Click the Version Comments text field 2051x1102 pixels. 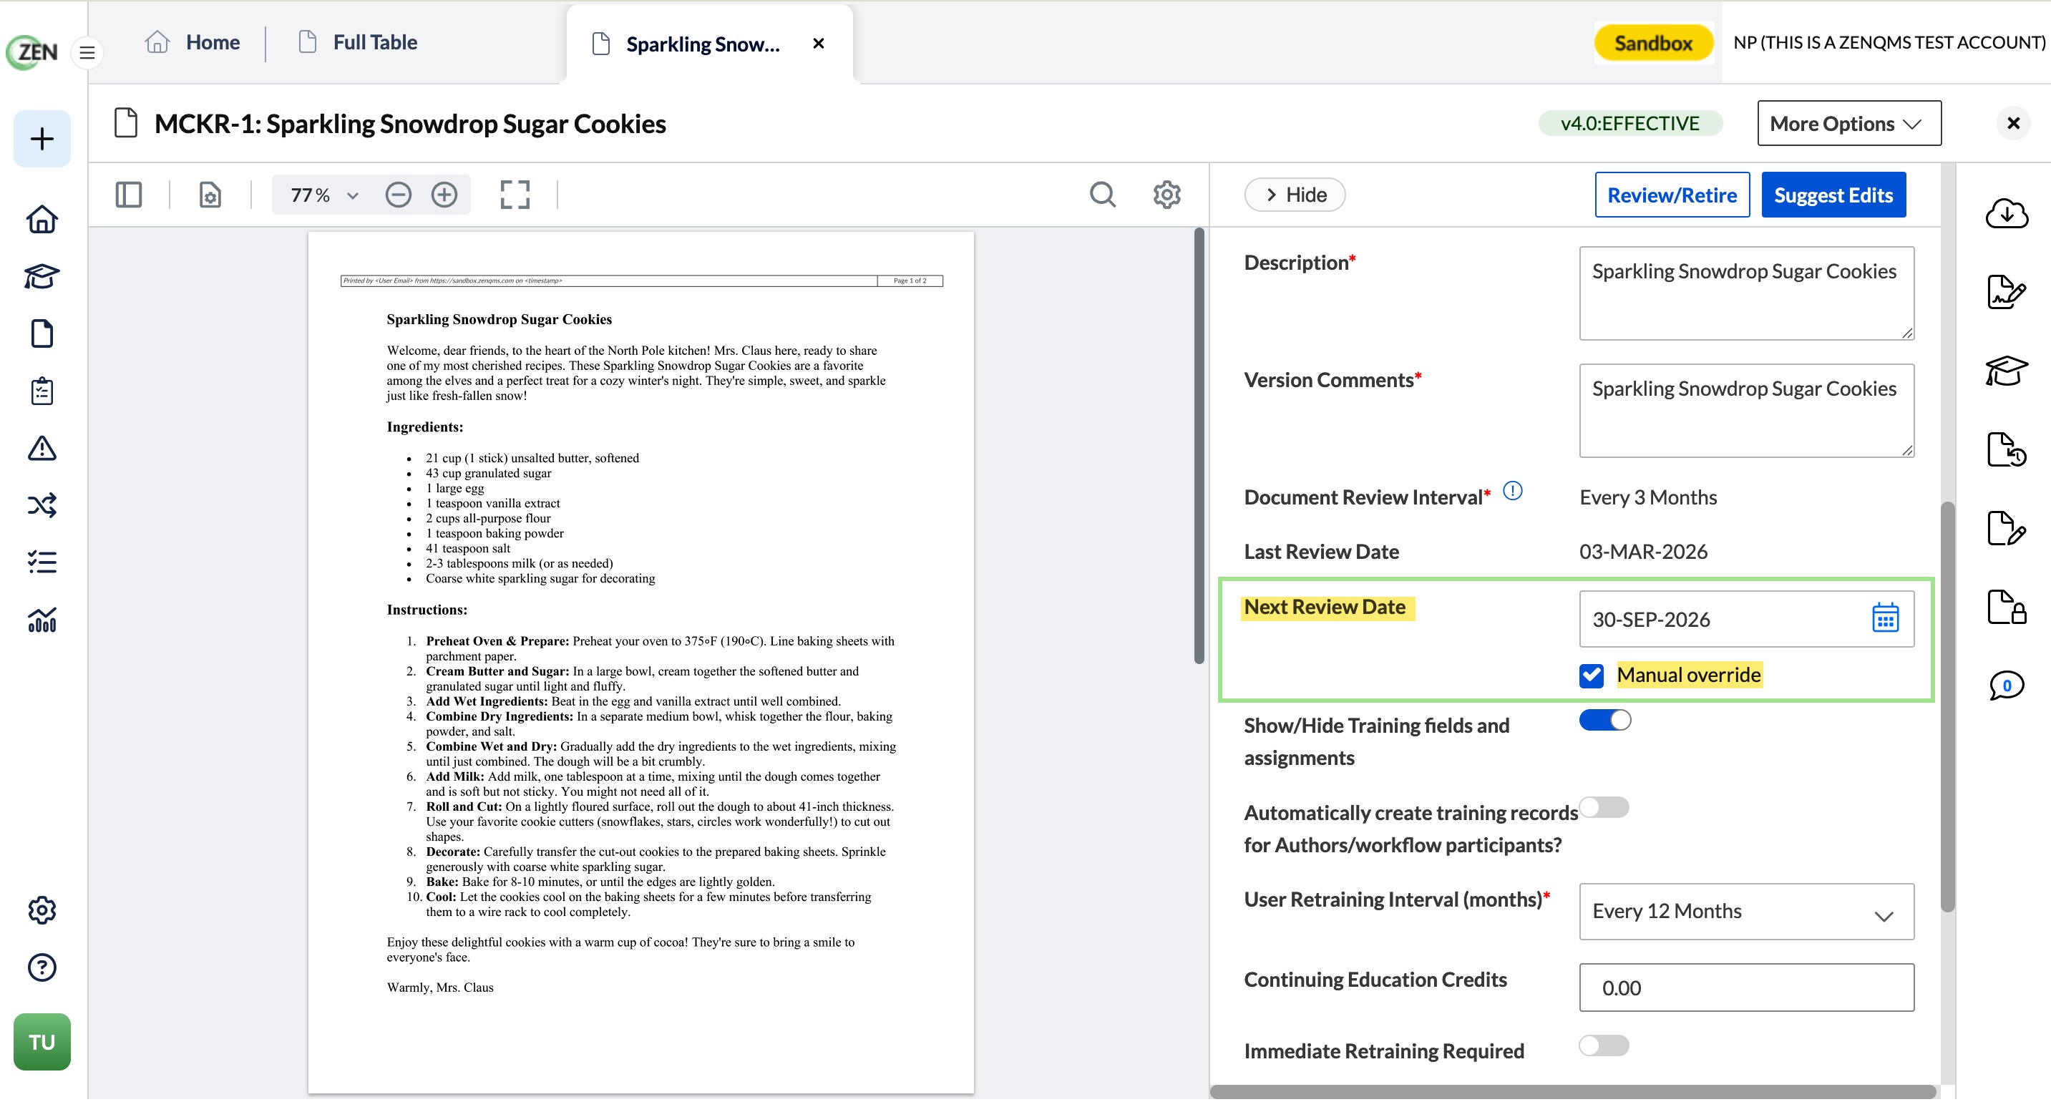tap(1746, 410)
